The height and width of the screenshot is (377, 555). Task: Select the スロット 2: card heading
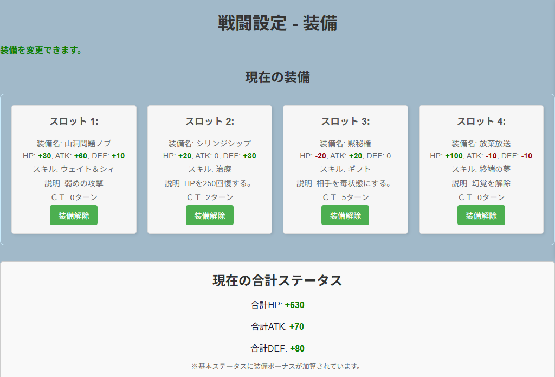[x=209, y=122]
